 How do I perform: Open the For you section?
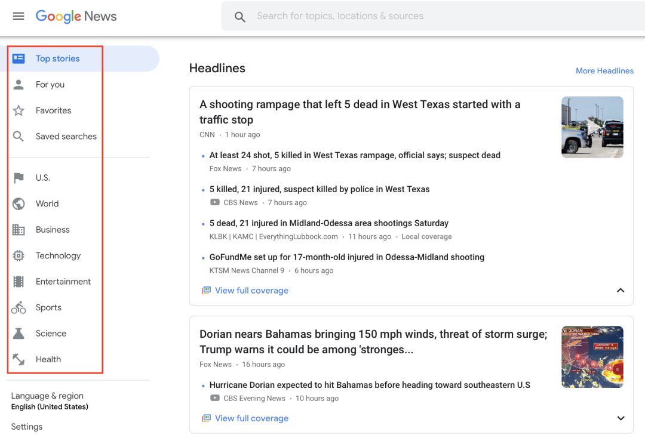[x=50, y=85]
